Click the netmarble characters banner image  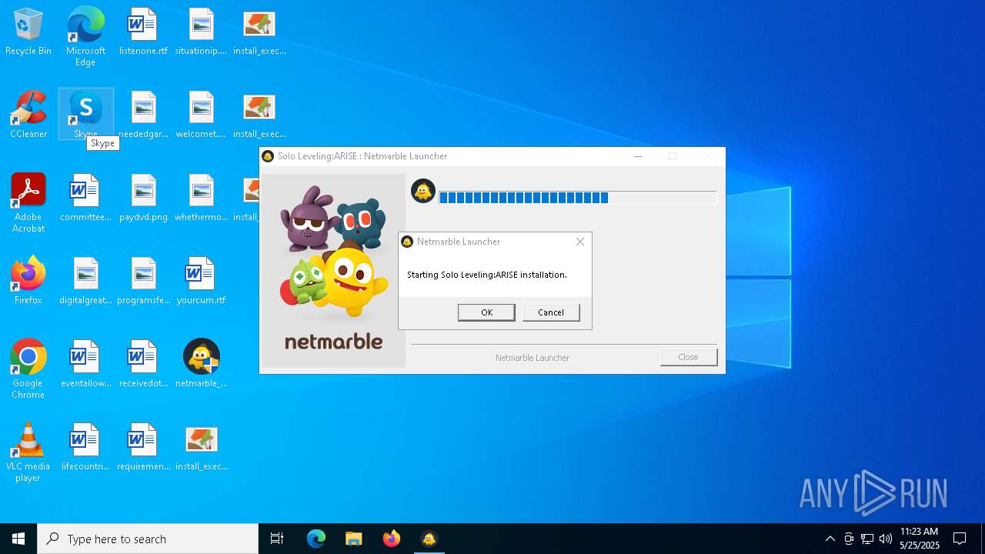333,270
